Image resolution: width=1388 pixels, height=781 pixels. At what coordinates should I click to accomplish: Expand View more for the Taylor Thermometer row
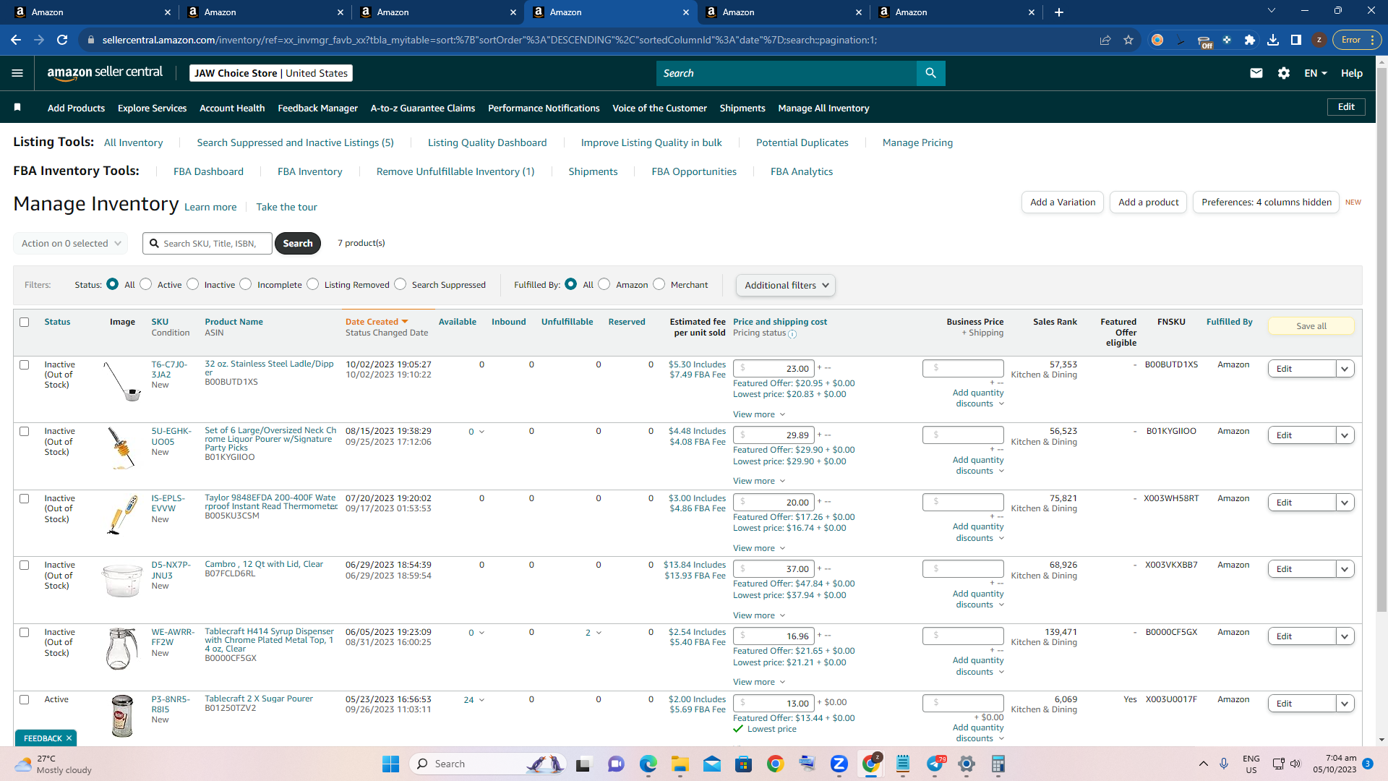pyautogui.click(x=759, y=548)
